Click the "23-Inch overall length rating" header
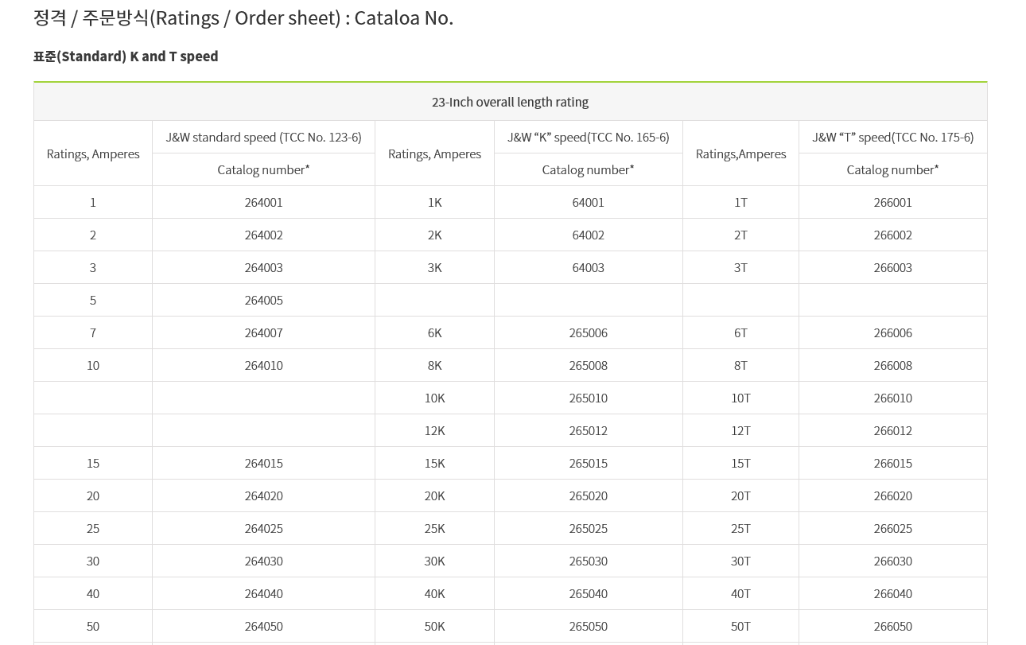Viewport: 1026px width, 645px height. point(510,102)
